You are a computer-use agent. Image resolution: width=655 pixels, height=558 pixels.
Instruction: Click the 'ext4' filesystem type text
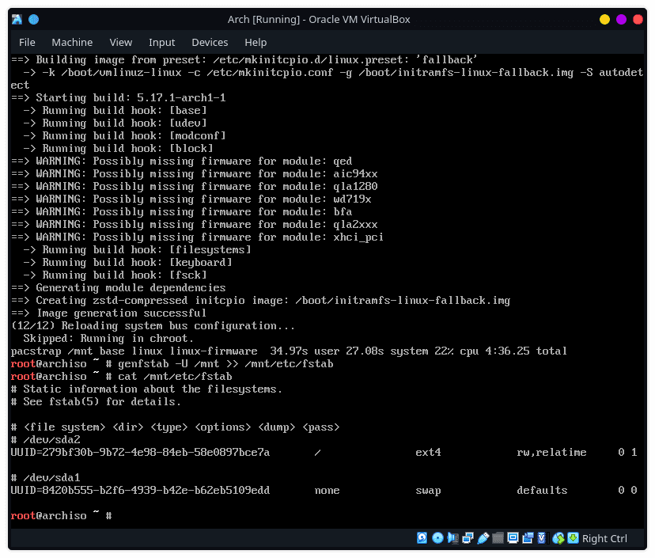tap(428, 452)
